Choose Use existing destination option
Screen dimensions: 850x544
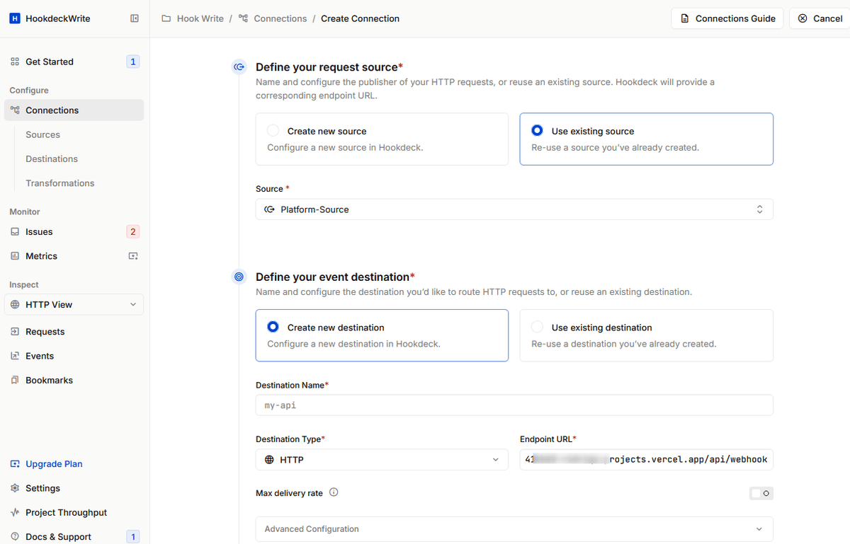pyautogui.click(x=537, y=327)
